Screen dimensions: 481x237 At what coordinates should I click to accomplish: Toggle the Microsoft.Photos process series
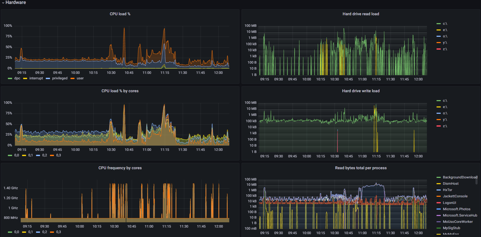point(457,209)
